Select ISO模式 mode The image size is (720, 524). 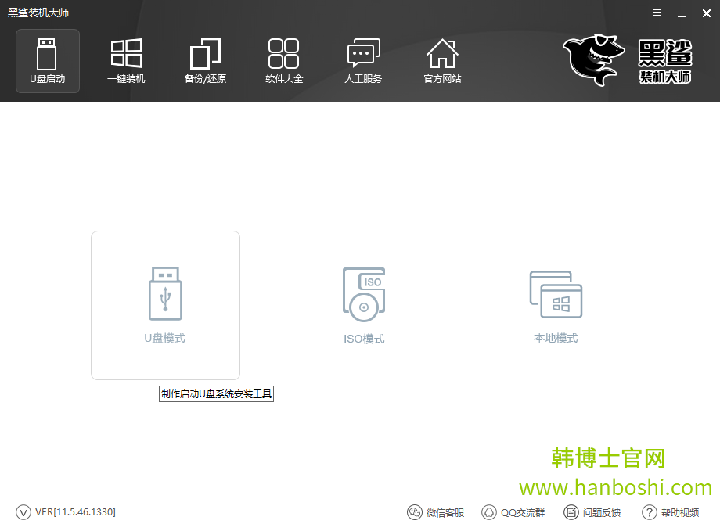point(363,305)
